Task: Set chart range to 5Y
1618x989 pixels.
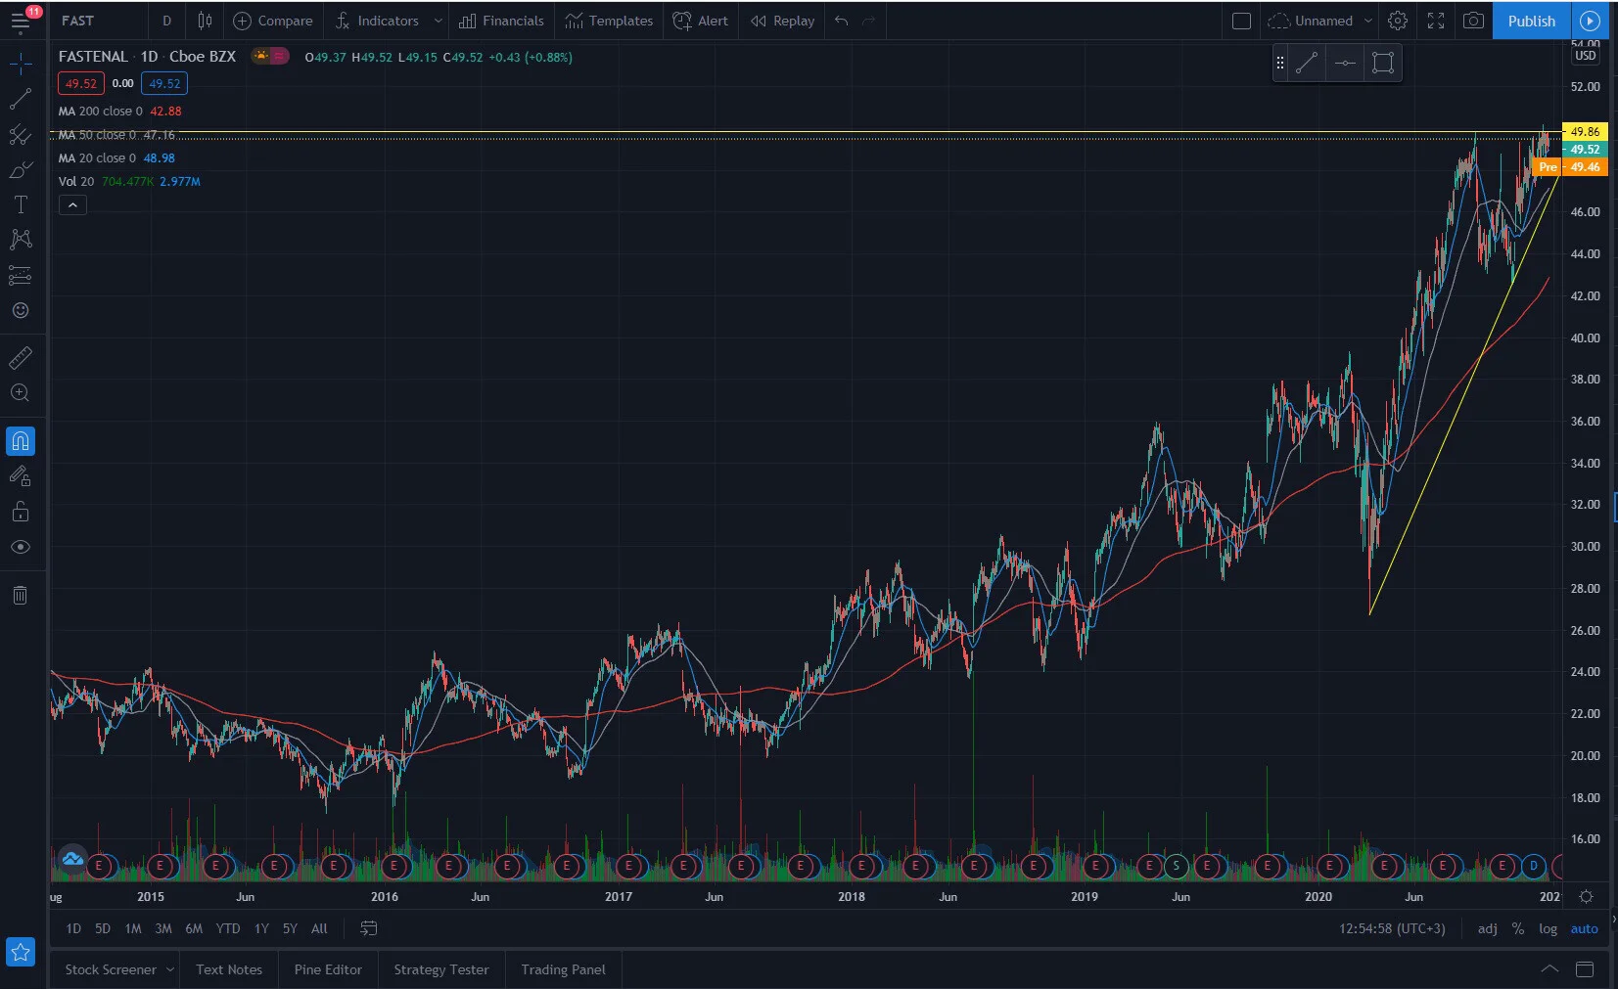Action: point(290,928)
